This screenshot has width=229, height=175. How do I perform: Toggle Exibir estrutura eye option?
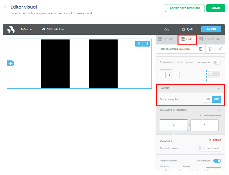[53, 29]
